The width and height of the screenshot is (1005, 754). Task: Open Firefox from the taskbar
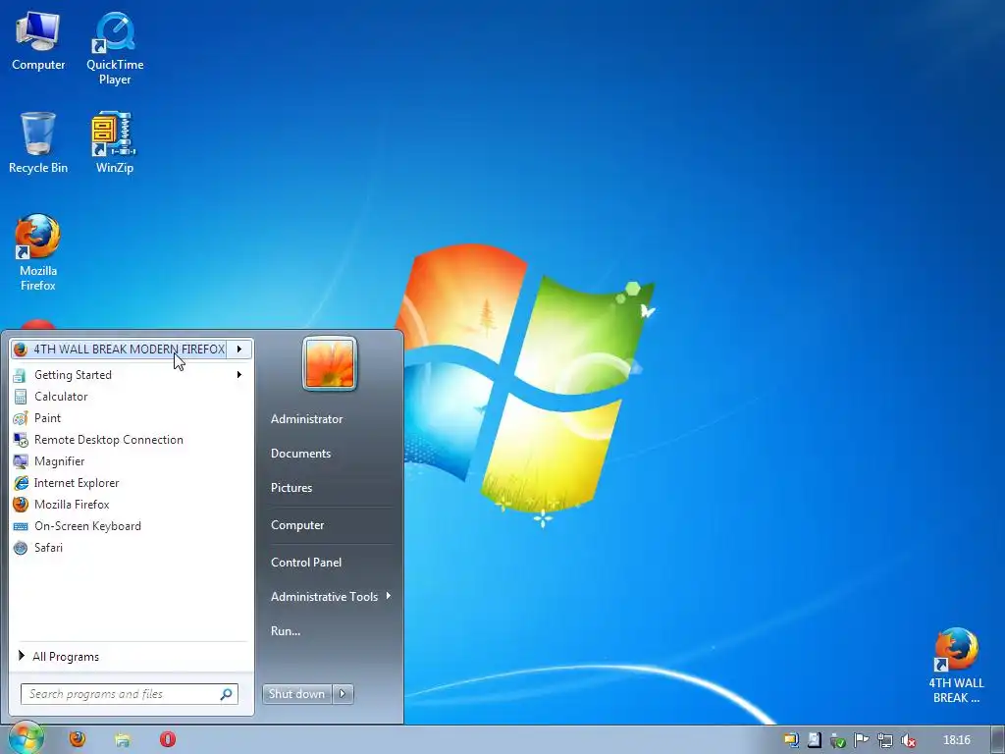click(78, 739)
